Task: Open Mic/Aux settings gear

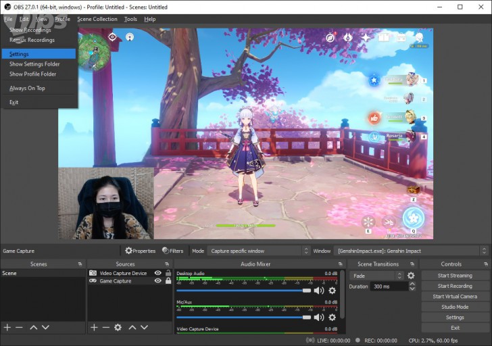Action: point(333,318)
